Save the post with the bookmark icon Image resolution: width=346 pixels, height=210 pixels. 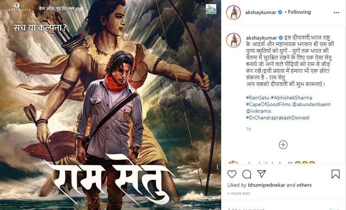335,174
